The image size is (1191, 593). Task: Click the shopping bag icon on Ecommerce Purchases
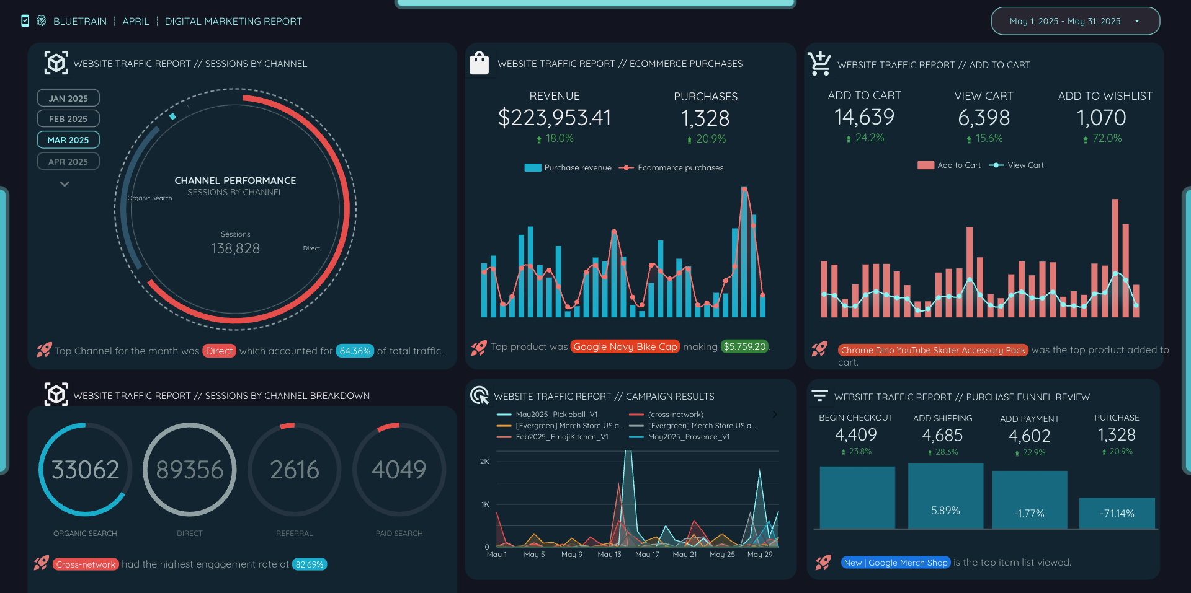click(x=479, y=63)
